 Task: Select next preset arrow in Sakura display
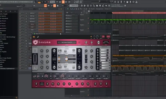click(75, 42)
